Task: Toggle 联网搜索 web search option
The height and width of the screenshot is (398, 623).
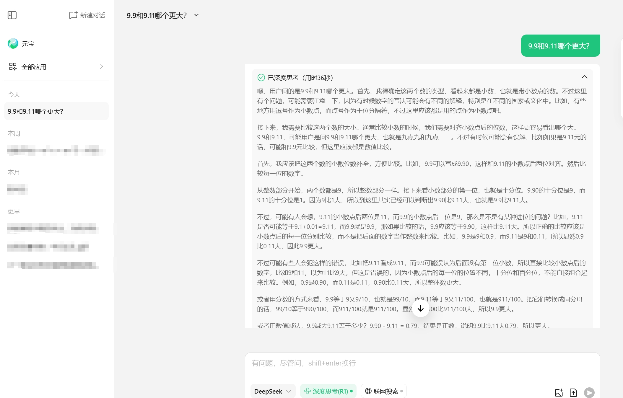Action: (x=384, y=391)
